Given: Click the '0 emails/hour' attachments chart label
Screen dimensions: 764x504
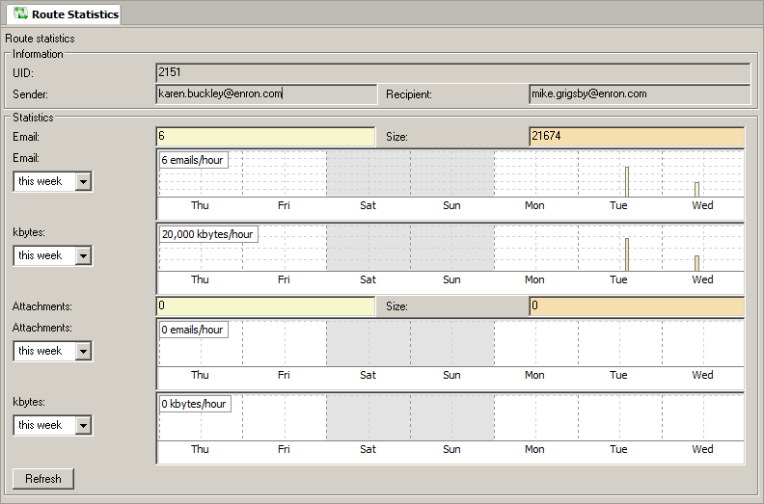Looking at the screenshot, I should click(193, 330).
